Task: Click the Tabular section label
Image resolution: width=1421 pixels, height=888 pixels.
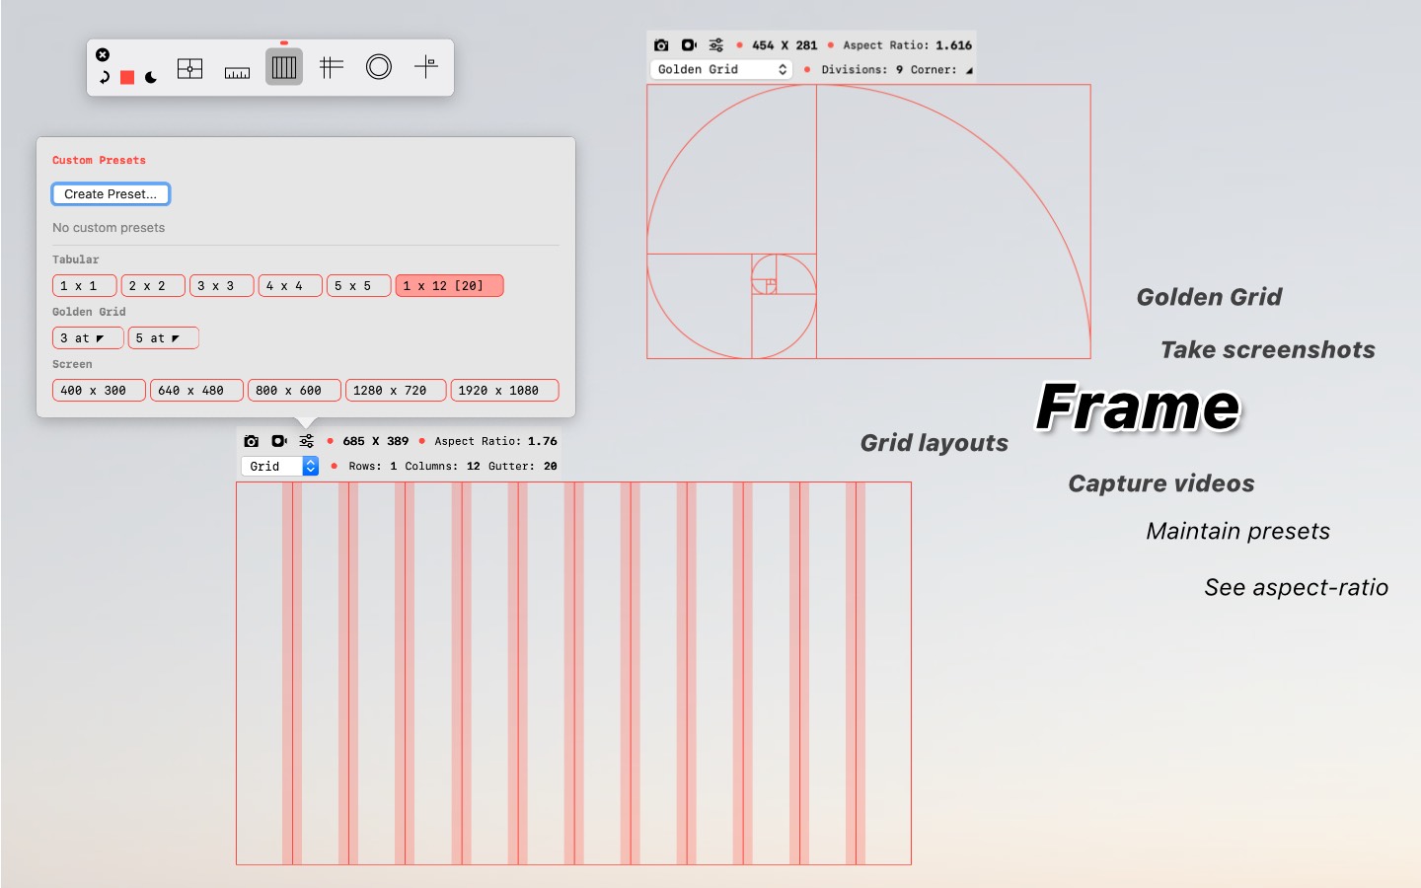Action: (x=76, y=260)
